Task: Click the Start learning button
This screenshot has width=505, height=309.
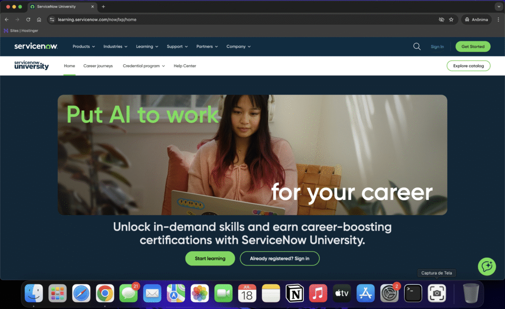Action: [210, 259]
